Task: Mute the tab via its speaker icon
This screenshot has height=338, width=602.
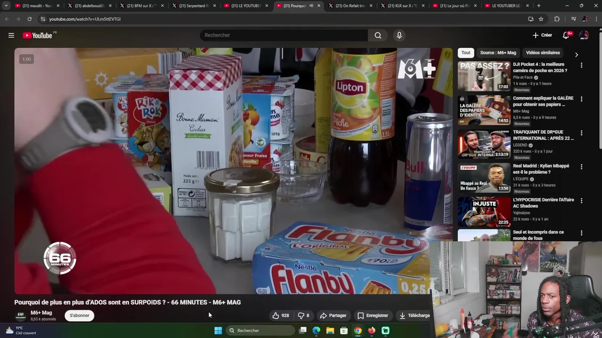Action: pos(311,6)
